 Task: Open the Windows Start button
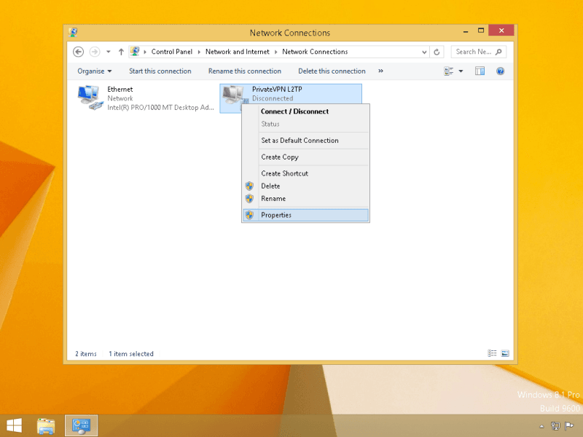pos(14,425)
